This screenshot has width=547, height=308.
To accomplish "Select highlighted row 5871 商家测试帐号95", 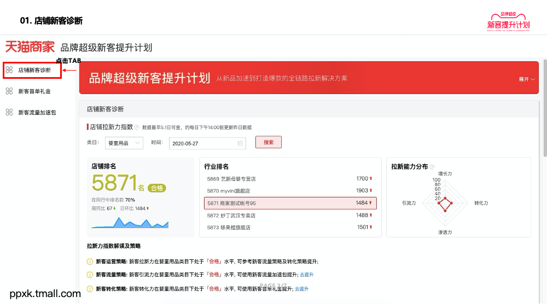I will click(x=290, y=203).
